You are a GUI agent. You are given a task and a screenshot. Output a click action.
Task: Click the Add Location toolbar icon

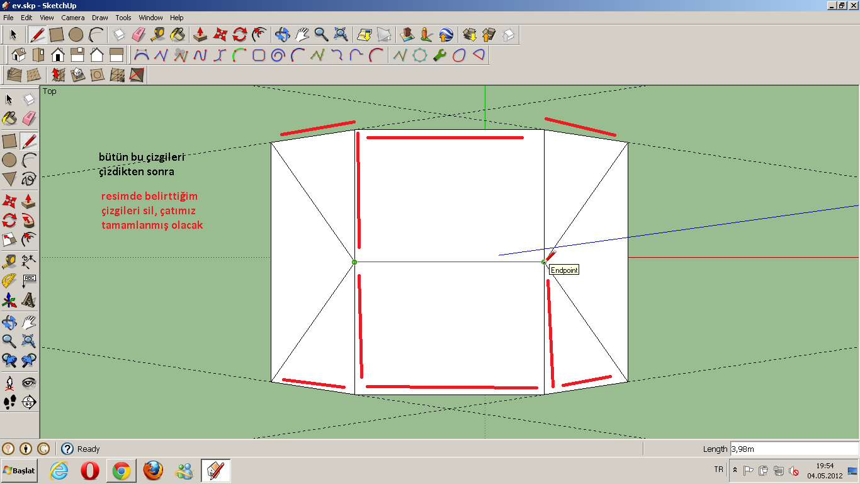[364, 34]
